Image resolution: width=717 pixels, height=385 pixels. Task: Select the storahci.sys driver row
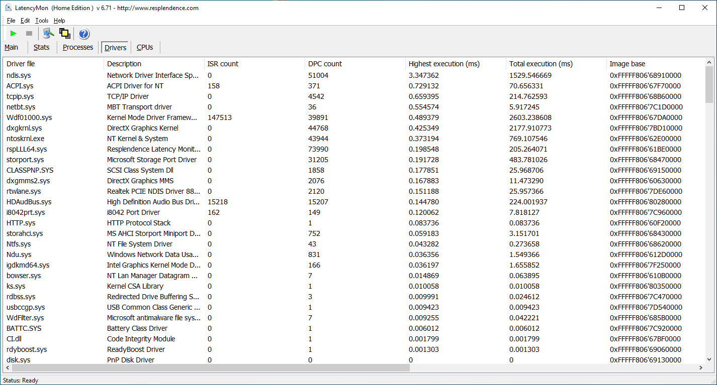354,233
